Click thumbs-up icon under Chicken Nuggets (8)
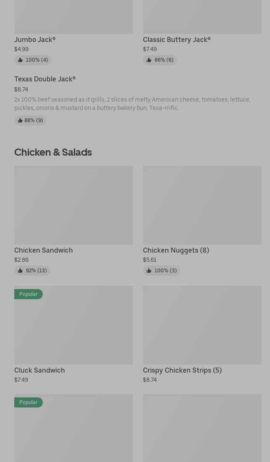Image resolution: width=270 pixels, height=462 pixels. [149, 271]
